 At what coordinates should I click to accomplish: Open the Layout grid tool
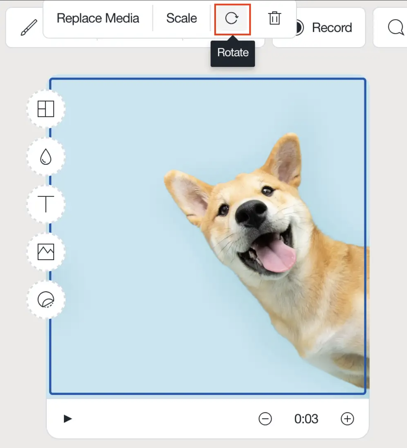pos(46,109)
